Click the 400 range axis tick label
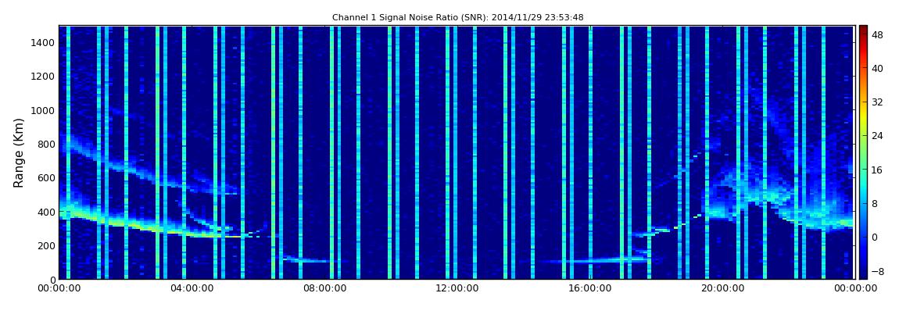This screenshot has height=318, width=899. [45, 212]
